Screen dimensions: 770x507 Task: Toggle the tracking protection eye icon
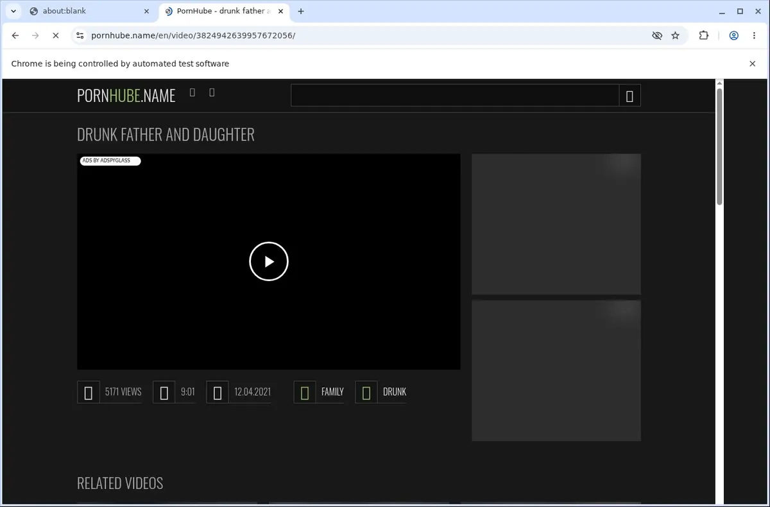pos(656,36)
